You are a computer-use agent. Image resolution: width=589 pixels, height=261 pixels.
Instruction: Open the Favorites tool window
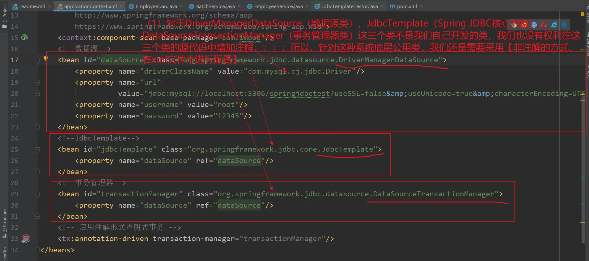(4, 254)
